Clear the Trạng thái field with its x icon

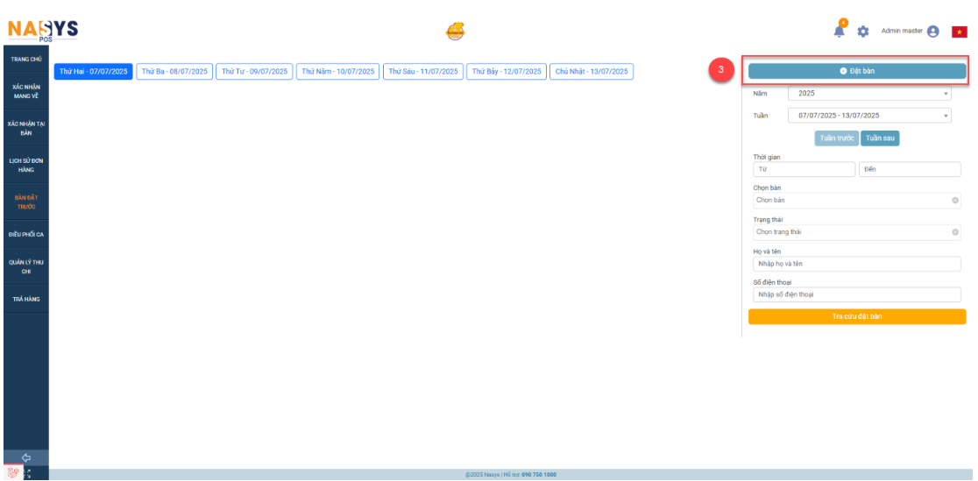(955, 232)
